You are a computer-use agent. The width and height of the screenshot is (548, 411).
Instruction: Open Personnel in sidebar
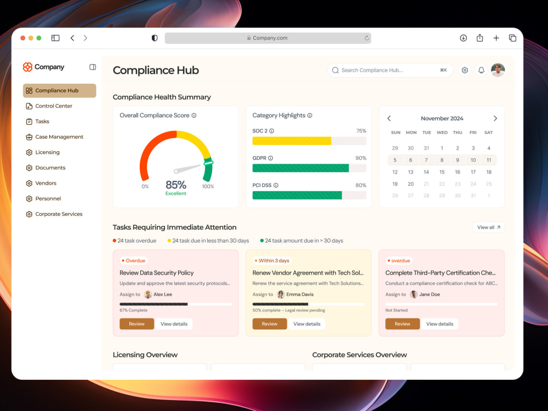point(59,198)
